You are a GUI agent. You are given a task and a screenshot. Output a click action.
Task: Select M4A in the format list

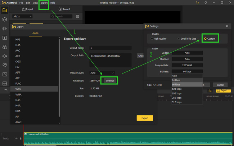tap(34, 45)
